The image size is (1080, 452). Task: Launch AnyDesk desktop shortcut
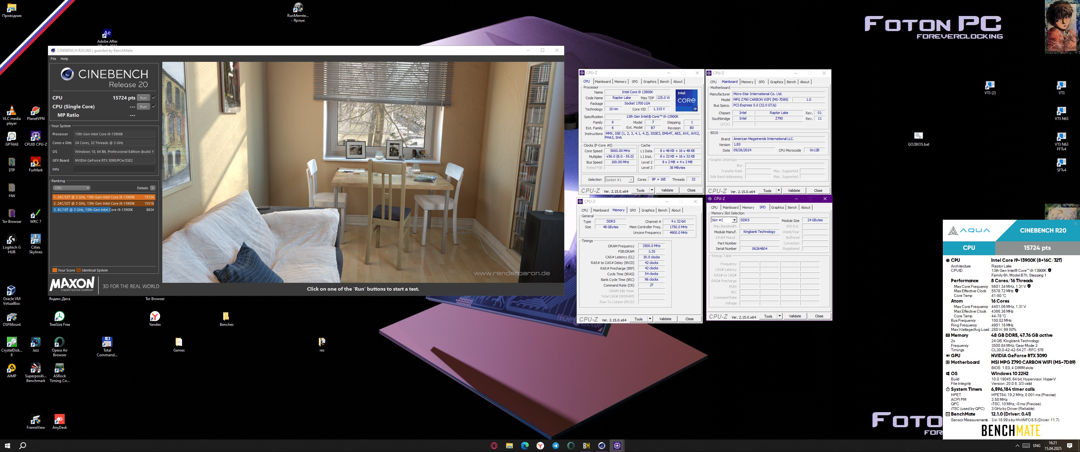tap(60, 422)
